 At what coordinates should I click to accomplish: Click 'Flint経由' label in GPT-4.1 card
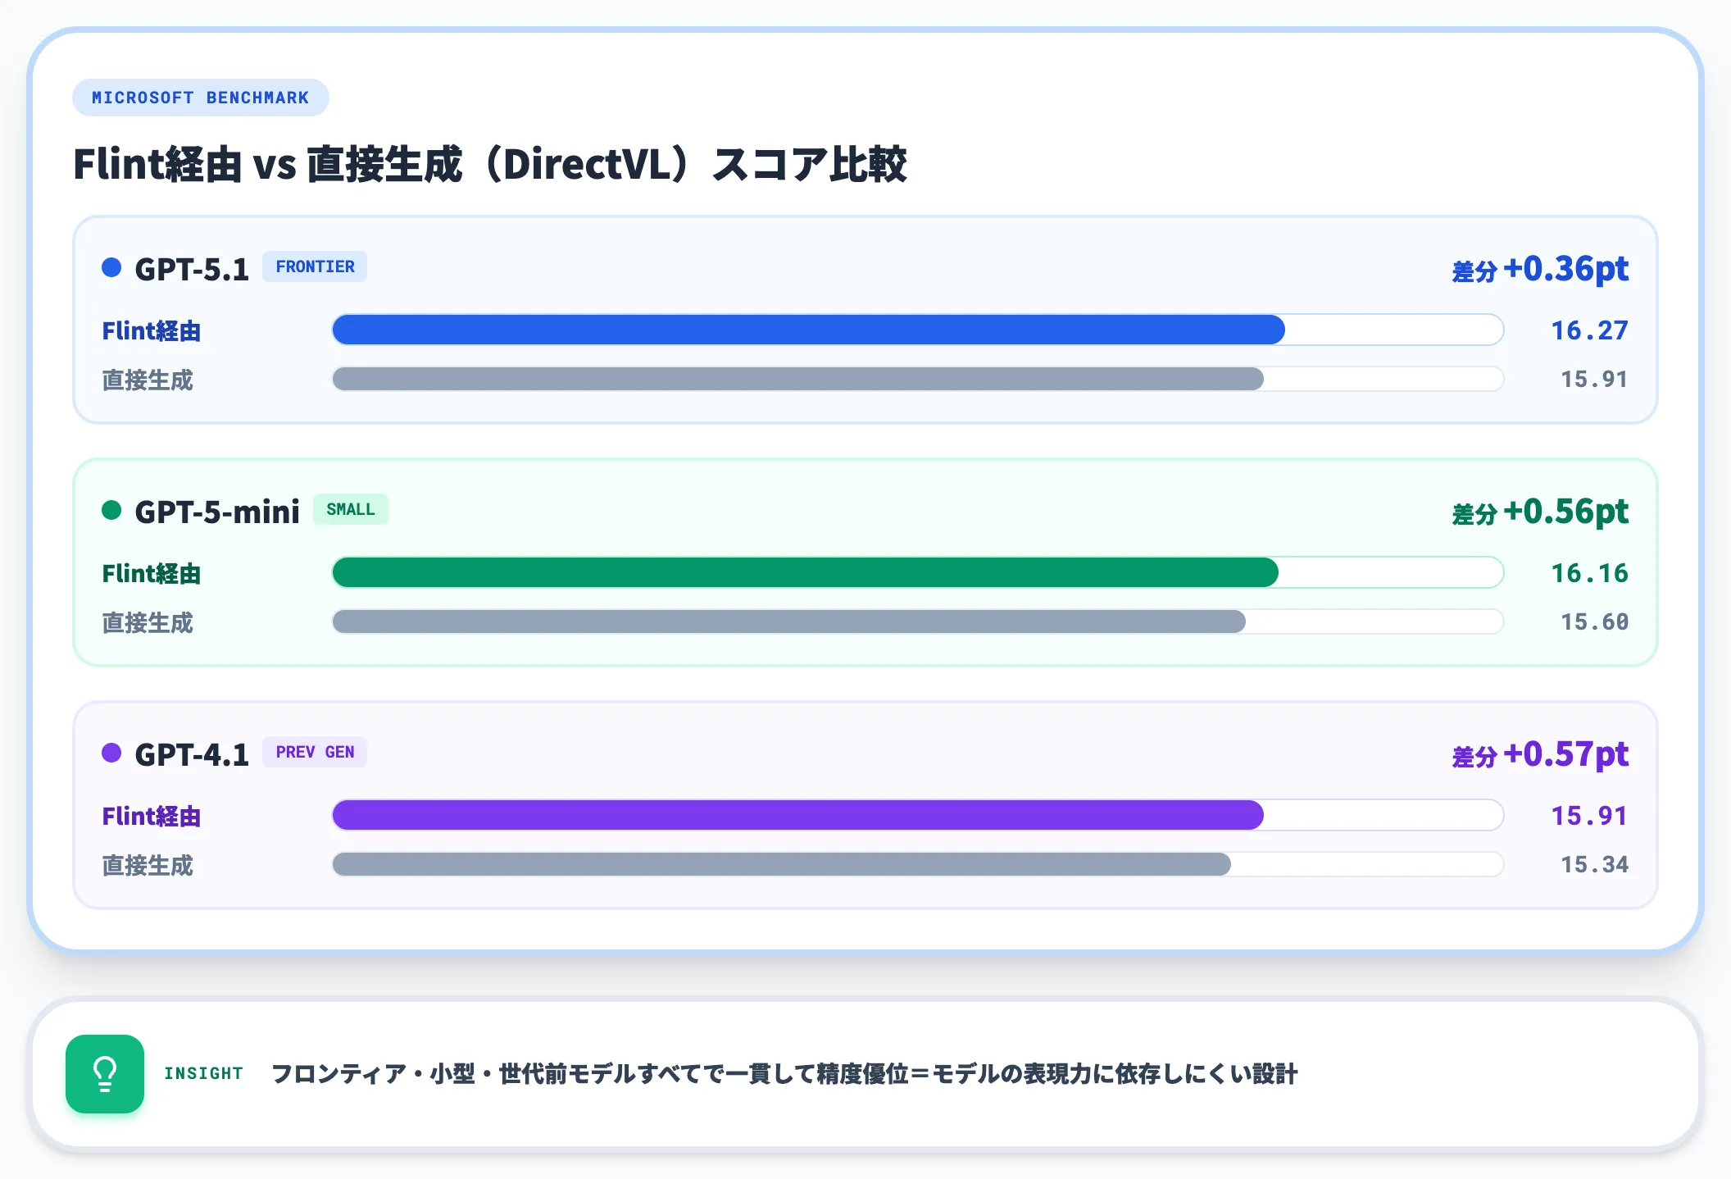(x=152, y=817)
